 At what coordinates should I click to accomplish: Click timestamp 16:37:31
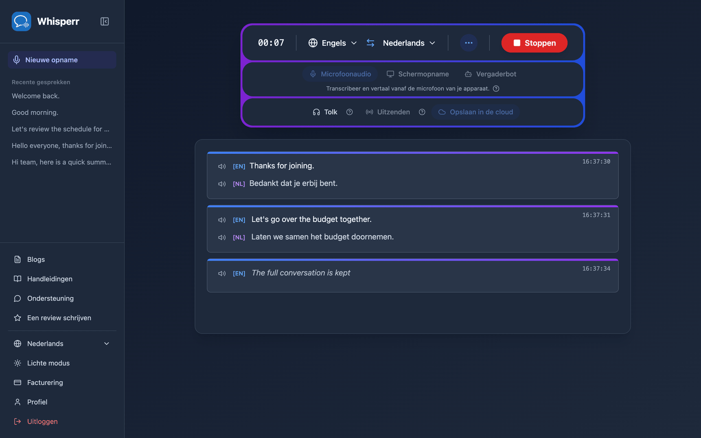tap(596, 215)
